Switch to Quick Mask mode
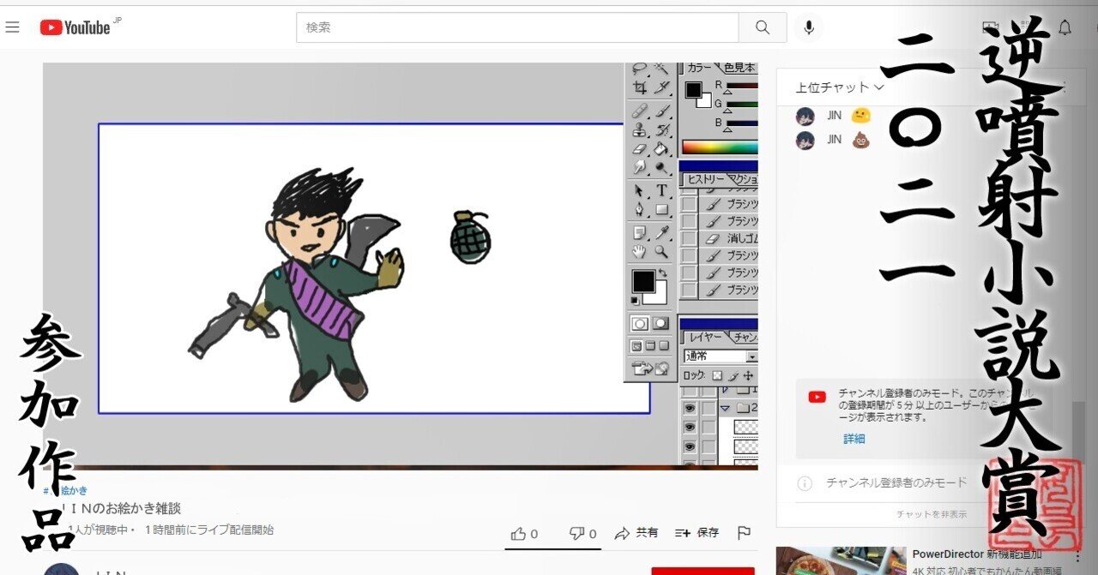Viewport: 1098px width, 575px height. (x=661, y=323)
